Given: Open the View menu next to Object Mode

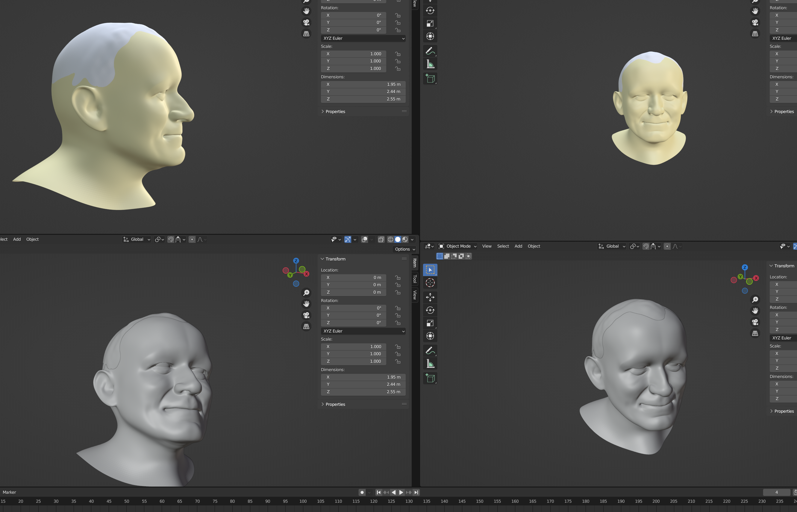Looking at the screenshot, I should coord(487,246).
